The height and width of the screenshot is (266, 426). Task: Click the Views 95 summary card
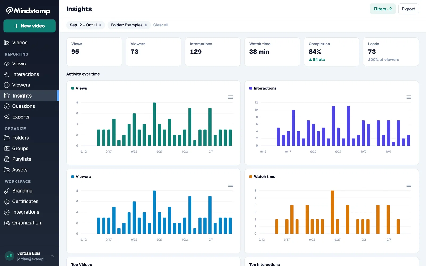coord(94,52)
